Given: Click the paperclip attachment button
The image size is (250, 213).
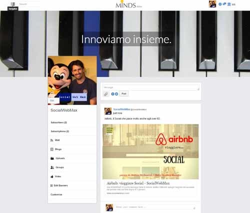Looking at the screenshot, I should (x=106, y=94).
